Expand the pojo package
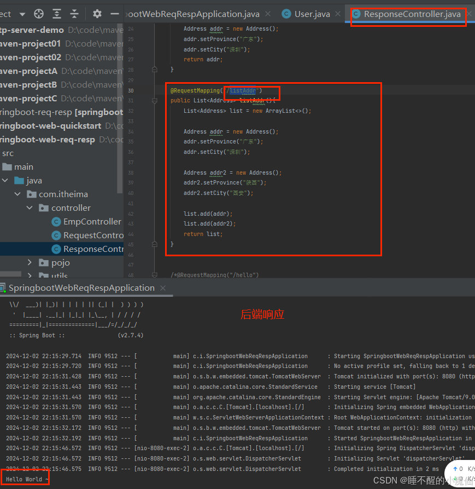The height and width of the screenshot is (489, 475). 30,263
